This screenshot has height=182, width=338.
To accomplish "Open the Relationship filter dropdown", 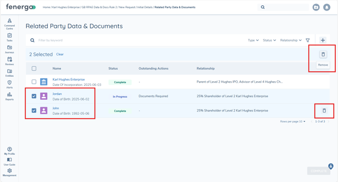I will pos(291,40).
